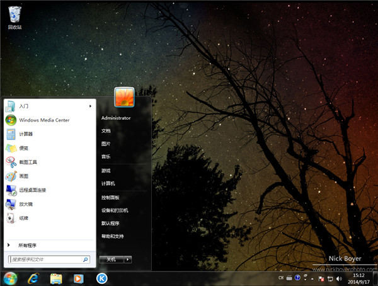Click the user account picture thumbnail

click(123, 98)
